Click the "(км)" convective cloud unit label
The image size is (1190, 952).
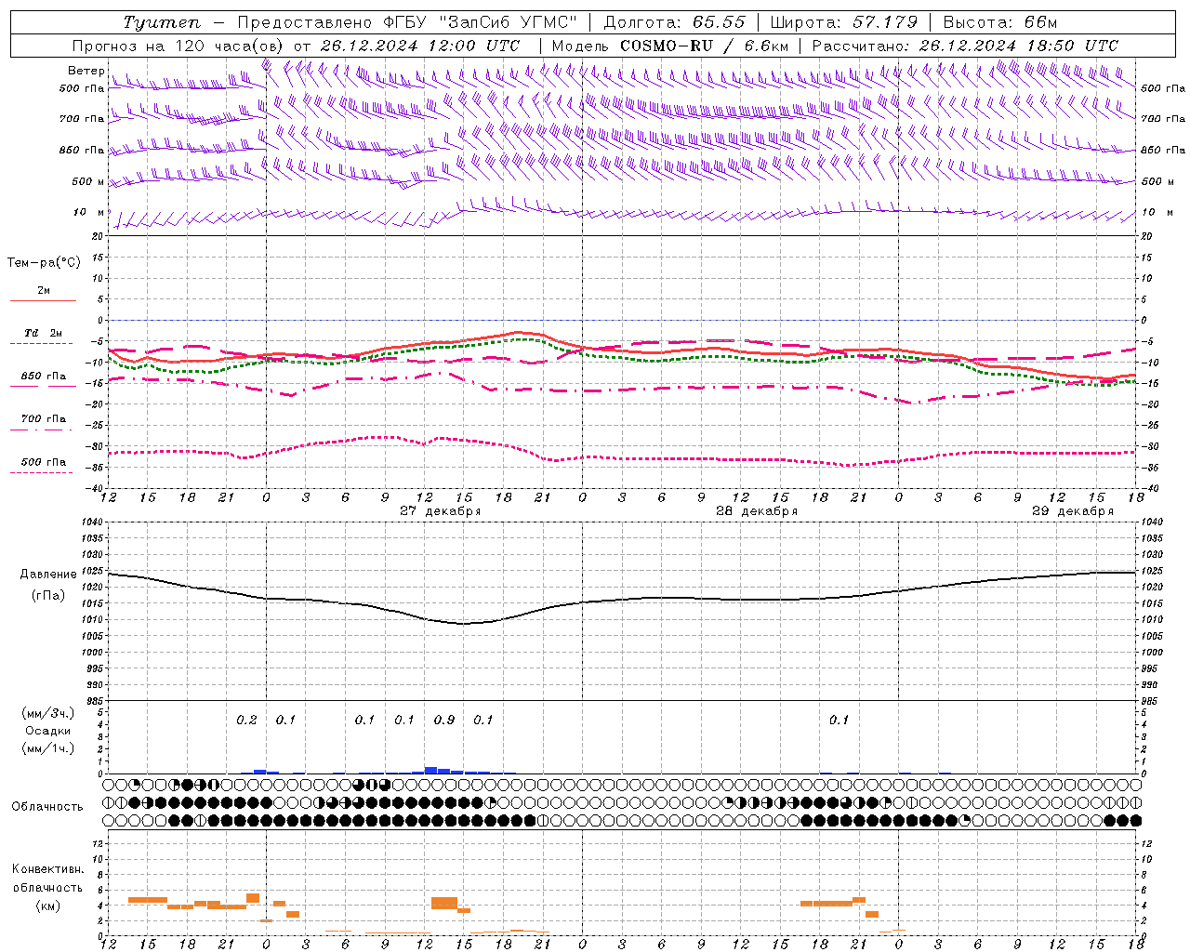click(47, 906)
